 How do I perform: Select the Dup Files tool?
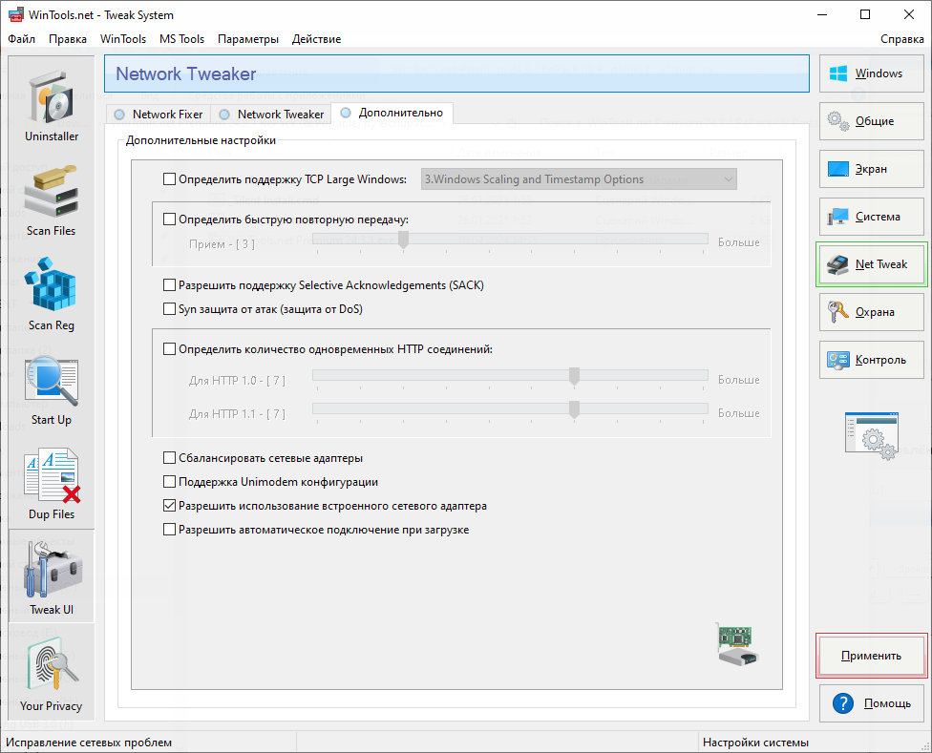click(x=52, y=482)
